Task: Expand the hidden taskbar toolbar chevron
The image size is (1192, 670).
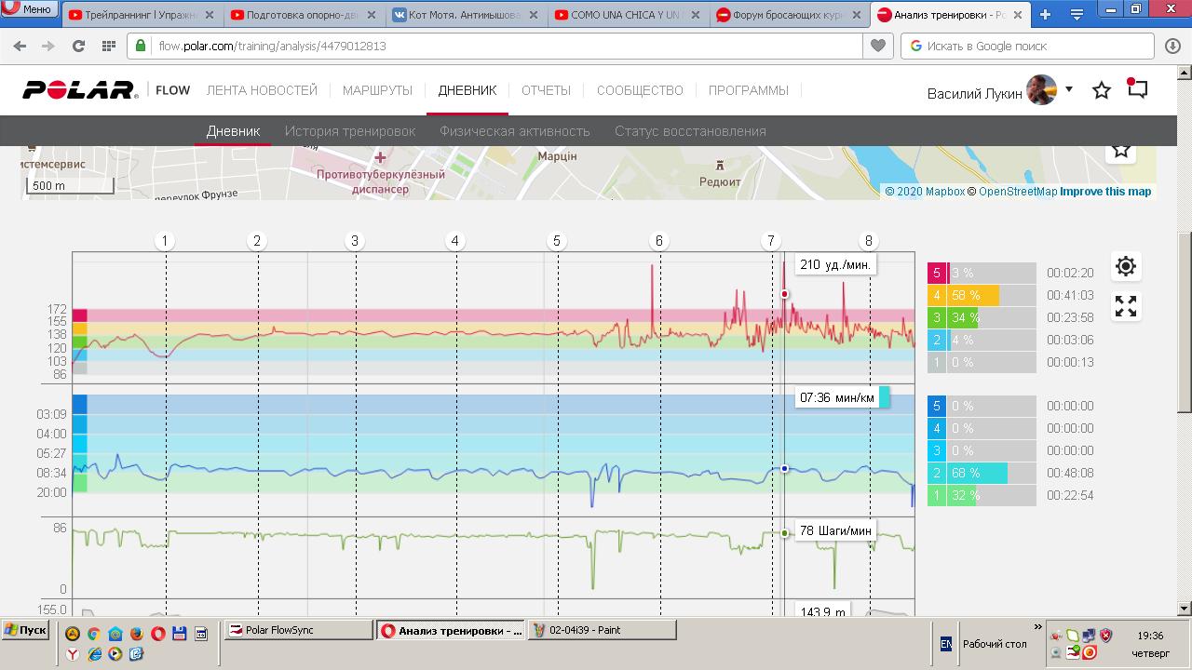Action: pyautogui.click(x=1038, y=627)
